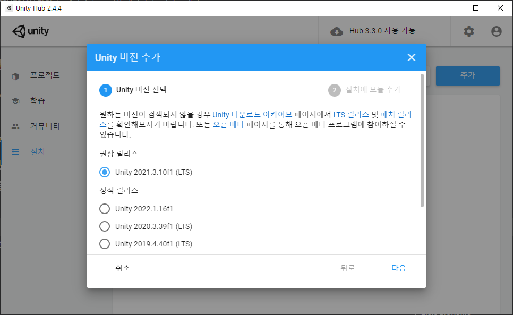Open the account profile icon
This screenshot has height=315, width=513.
pyautogui.click(x=496, y=31)
